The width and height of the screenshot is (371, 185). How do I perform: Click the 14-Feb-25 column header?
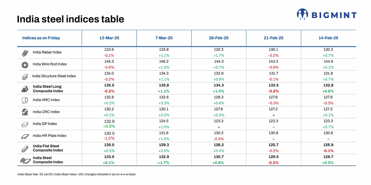[x=328, y=38]
